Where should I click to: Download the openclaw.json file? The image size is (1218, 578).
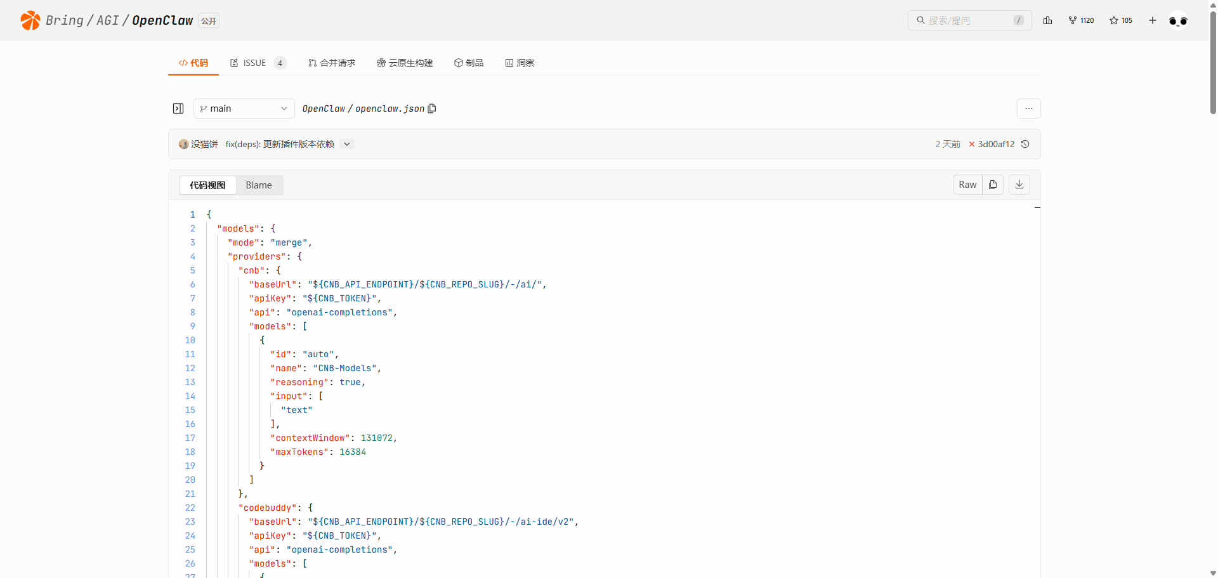[x=1019, y=185]
